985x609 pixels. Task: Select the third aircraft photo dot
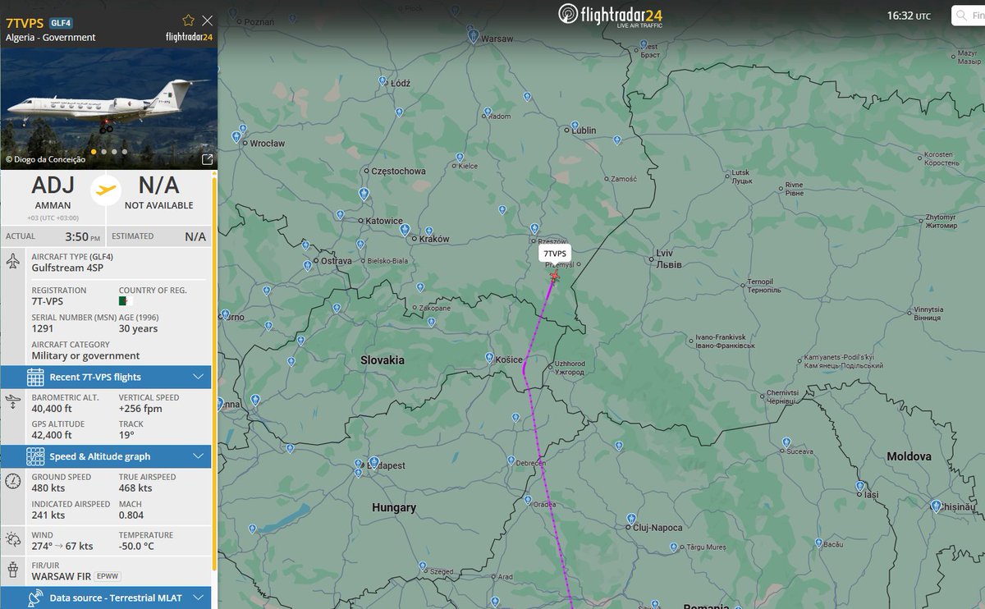click(114, 152)
